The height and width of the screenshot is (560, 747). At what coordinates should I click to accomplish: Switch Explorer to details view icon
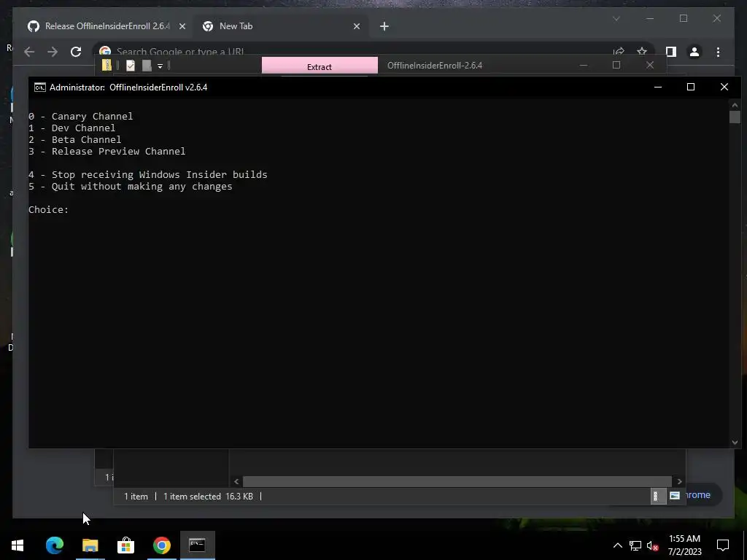(x=657, y=496)
